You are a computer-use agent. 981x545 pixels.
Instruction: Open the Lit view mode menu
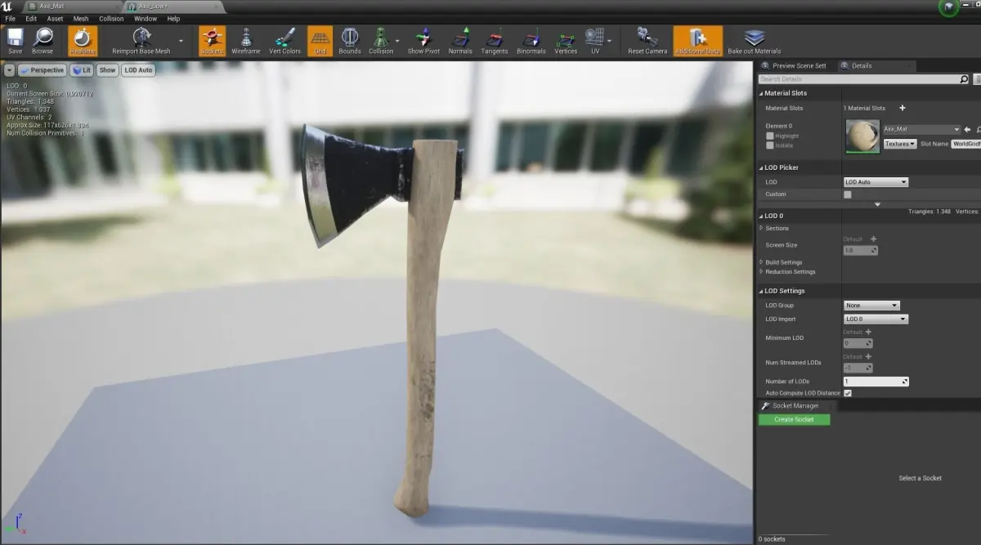tap(82, 70)
